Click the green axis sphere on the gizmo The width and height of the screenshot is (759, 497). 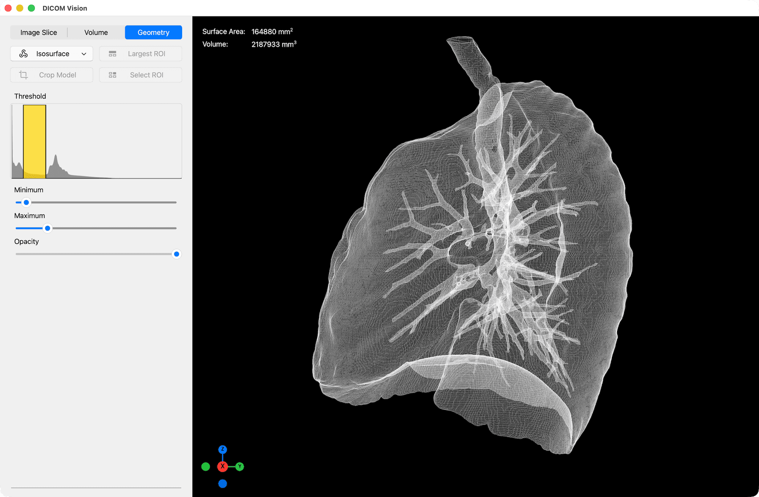pos(206,467)
